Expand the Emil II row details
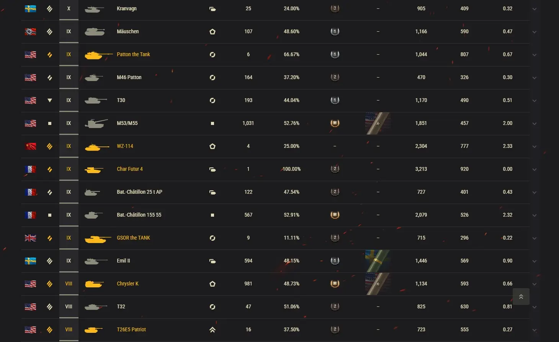The width and height of the screenshot is (559, 342). pyautogui.click(x=534, y=261)
